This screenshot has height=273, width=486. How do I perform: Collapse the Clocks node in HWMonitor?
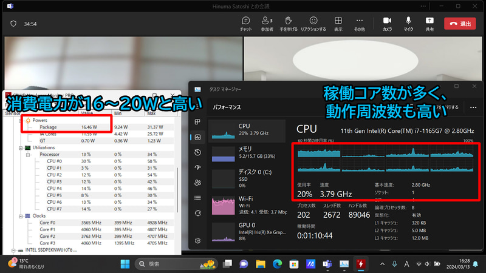[21, 216]
